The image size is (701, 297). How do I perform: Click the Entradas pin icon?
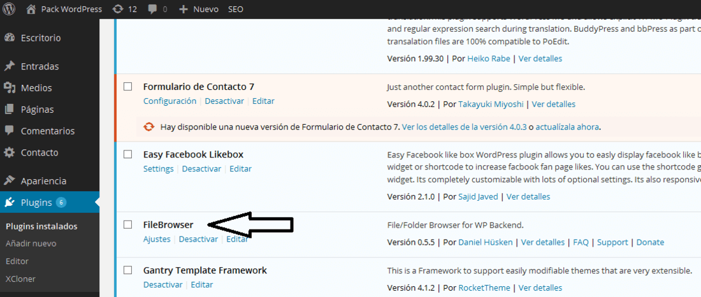(x=10, y=66)
